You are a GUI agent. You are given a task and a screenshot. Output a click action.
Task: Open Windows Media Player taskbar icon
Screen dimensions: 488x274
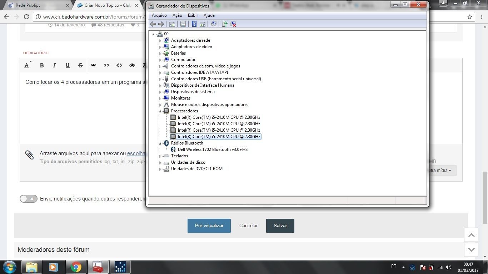[x=54, y=267]
